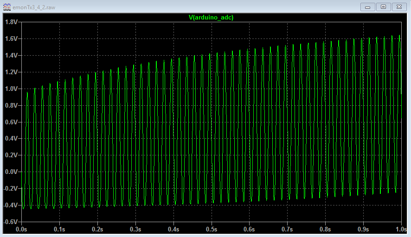Restore the emonTx3_4_2.raw waveform window
Screen dimensions: 411x237
[x=384, y=7]
